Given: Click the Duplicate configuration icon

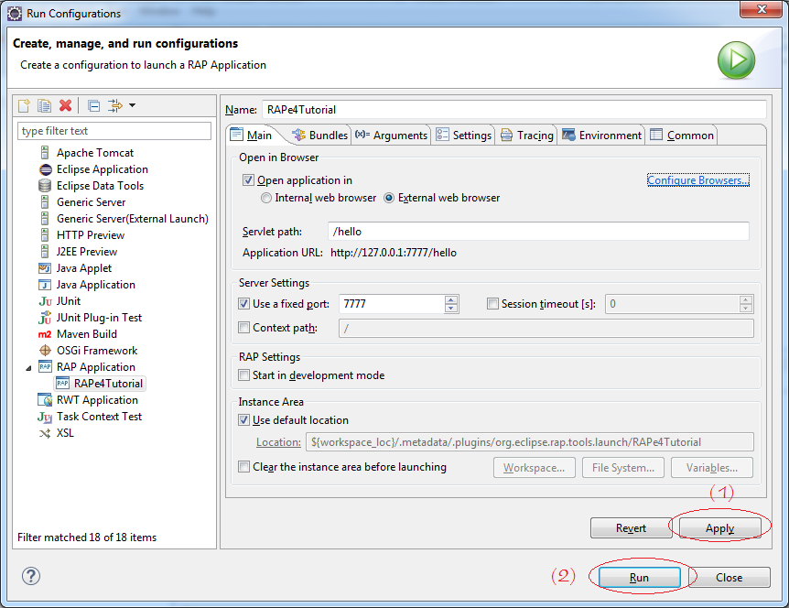Looking at the screenshot, I should [x=44, y=105].
